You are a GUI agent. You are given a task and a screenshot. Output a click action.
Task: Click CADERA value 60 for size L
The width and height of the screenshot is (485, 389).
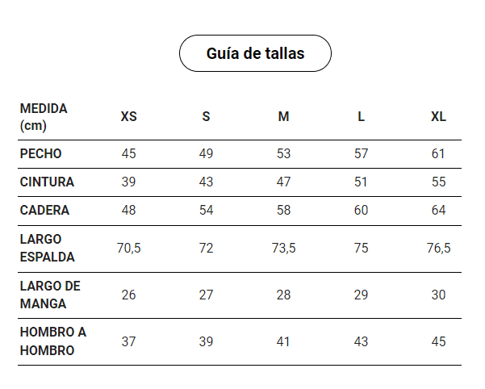361,211
